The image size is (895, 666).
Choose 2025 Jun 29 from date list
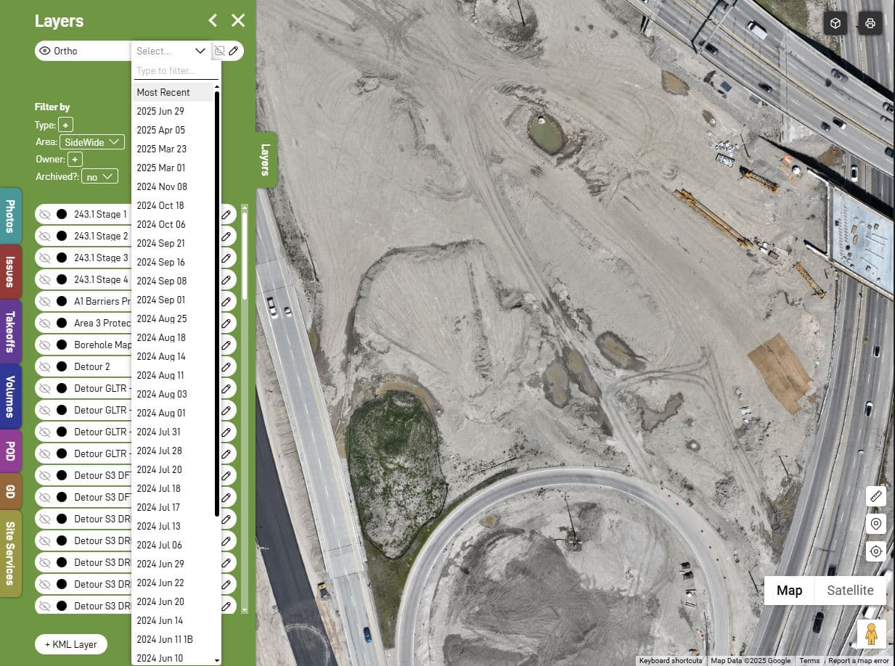[x=160, y=111]
